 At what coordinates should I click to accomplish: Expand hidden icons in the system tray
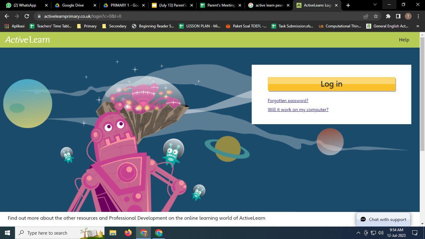click(x=358, y=233)
